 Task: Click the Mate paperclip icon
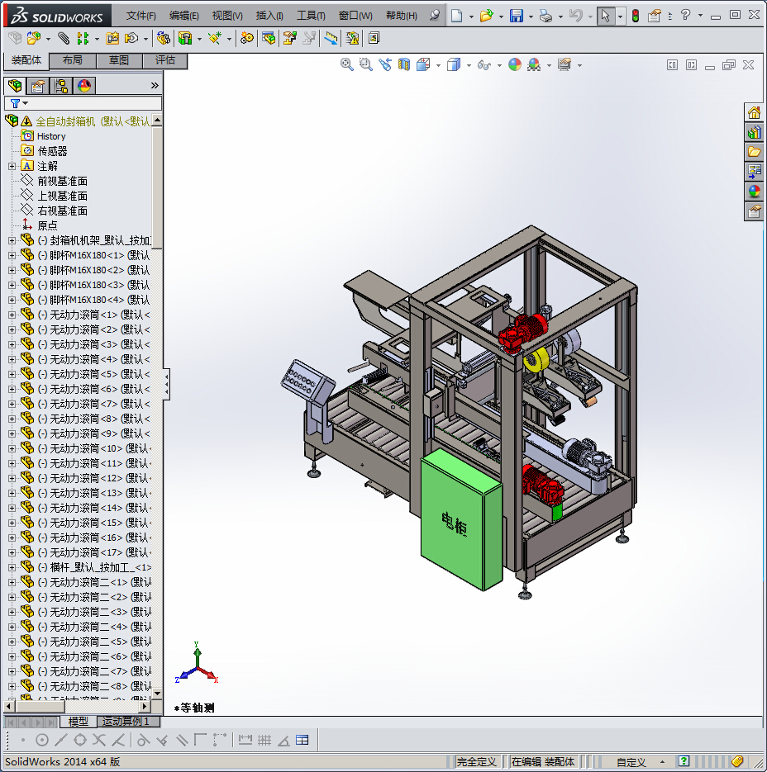tap(64, 38)
